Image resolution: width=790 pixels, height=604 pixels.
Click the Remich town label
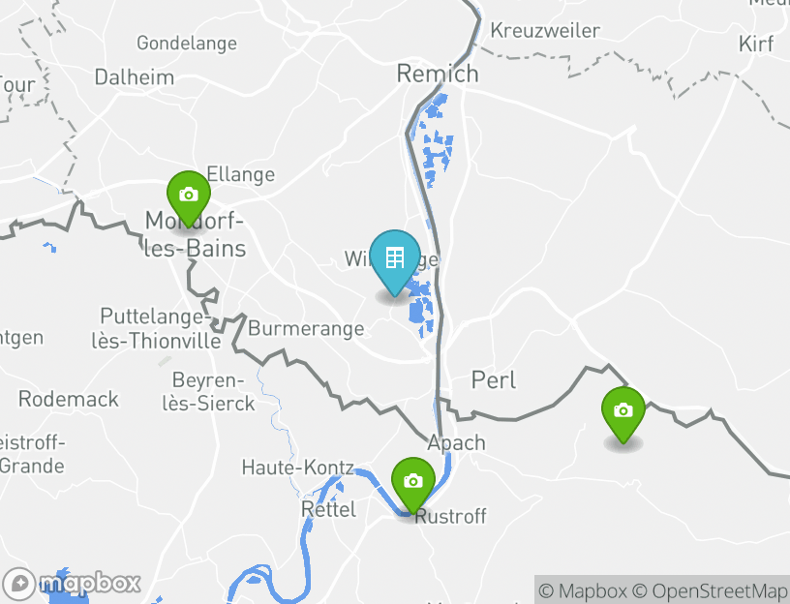point(438,74)
